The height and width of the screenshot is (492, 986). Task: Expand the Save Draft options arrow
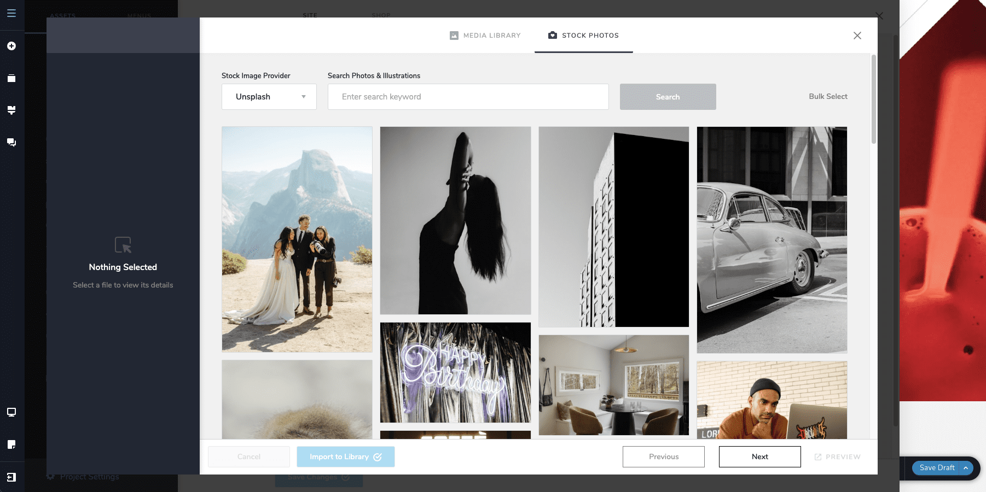pyautogui.click(x=966, y=468)
